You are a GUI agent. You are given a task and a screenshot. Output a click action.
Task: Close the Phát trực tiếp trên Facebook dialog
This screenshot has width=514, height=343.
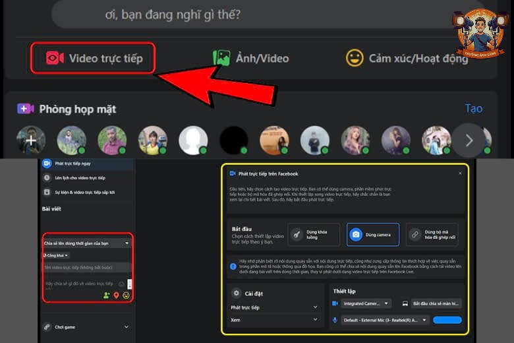460,173
